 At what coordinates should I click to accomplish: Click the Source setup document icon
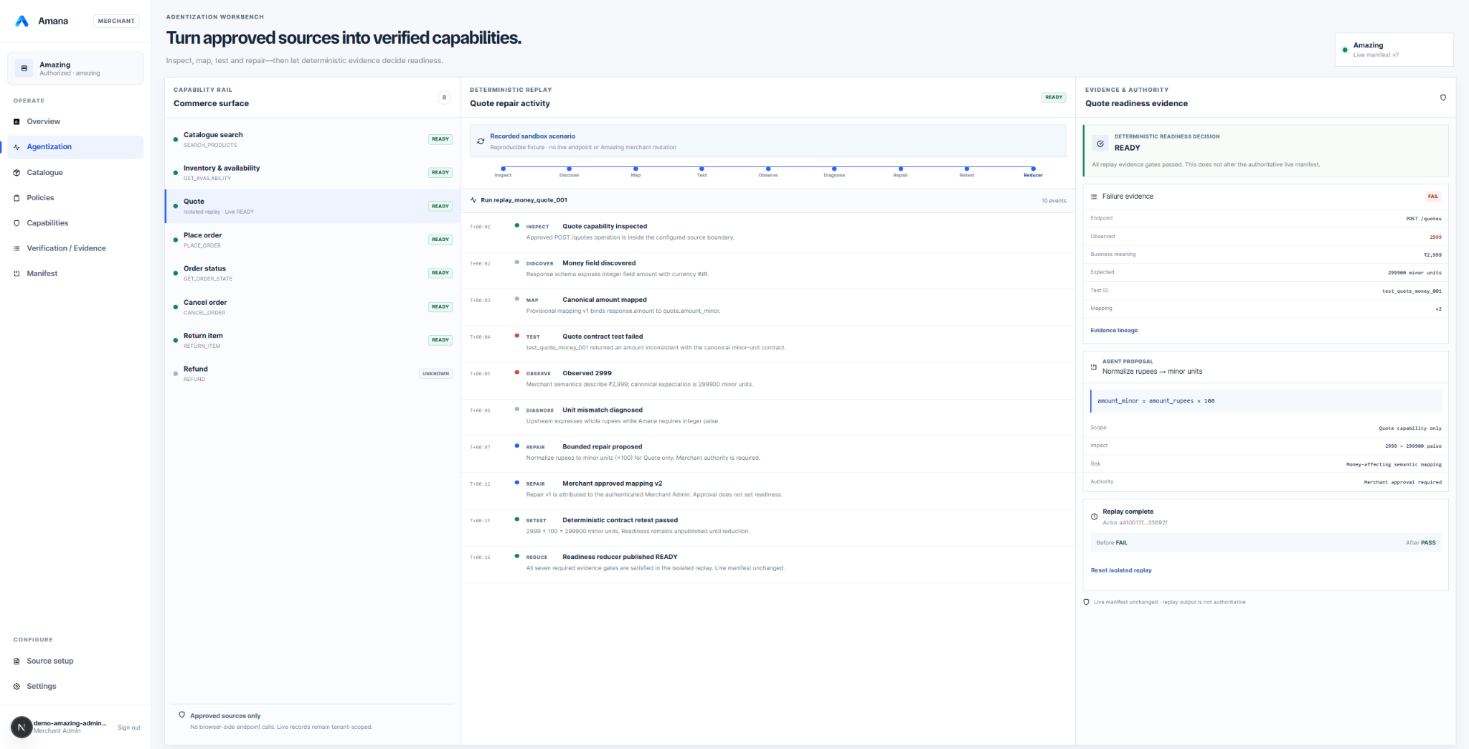pos(16,661)
